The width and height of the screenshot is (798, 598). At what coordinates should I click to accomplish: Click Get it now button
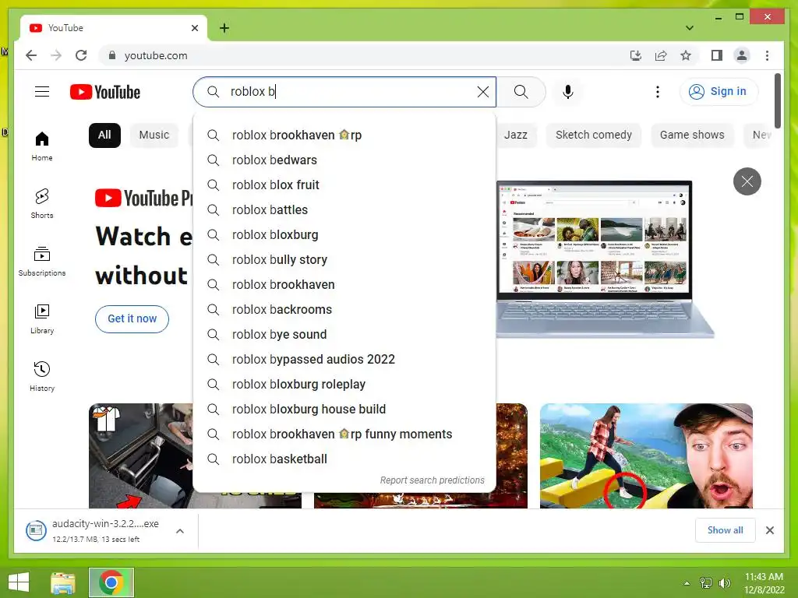132,318
